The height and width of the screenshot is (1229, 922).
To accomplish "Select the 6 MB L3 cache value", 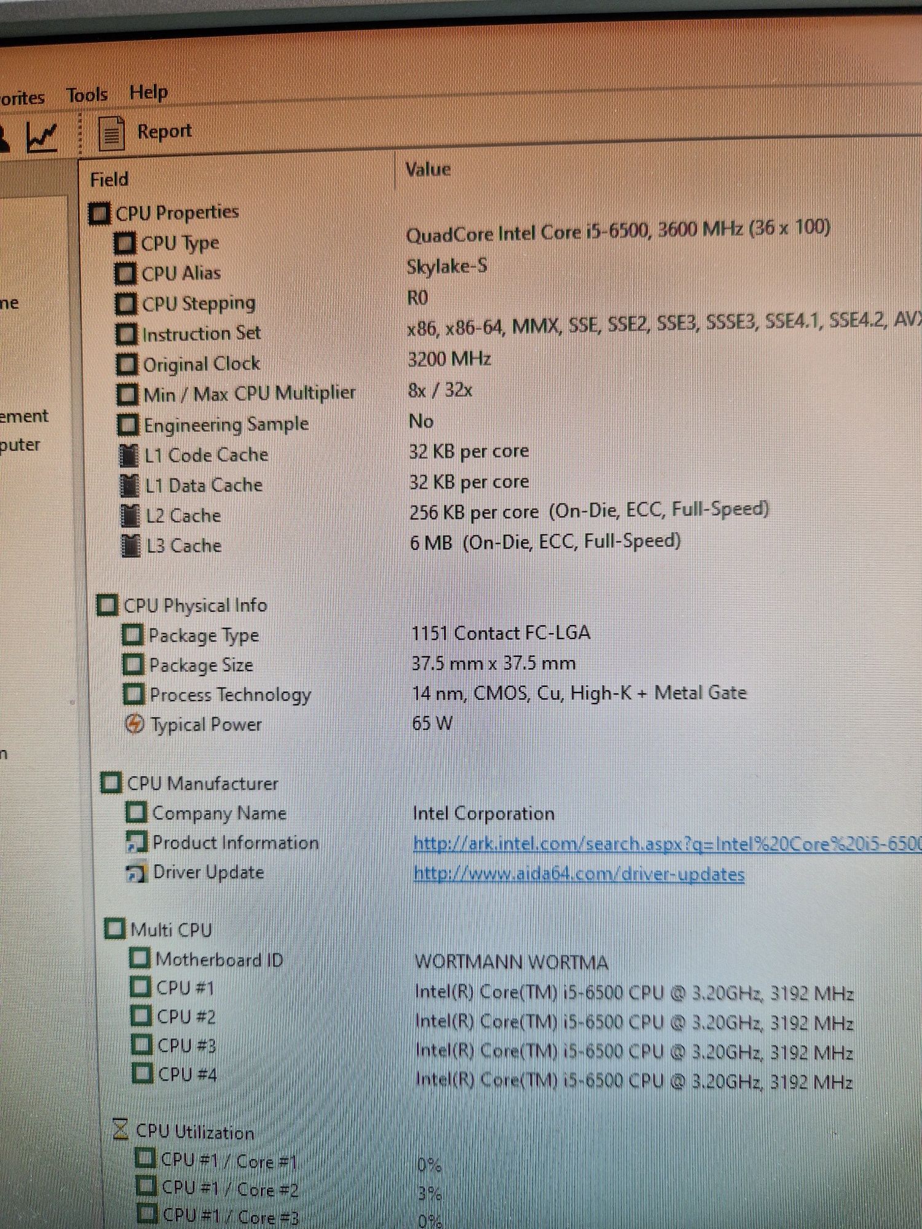I will [x=545, y=542].
